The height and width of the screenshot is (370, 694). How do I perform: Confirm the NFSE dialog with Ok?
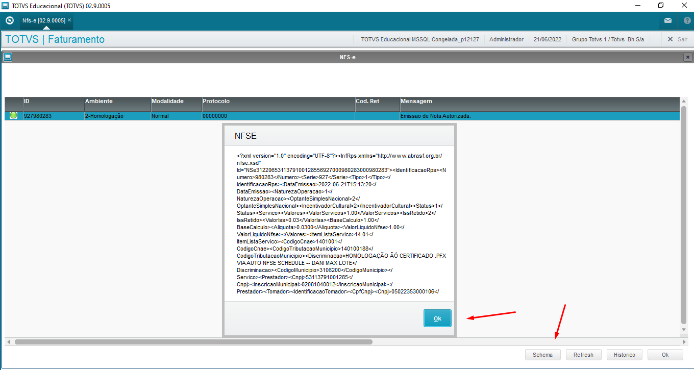coord(437,318)
